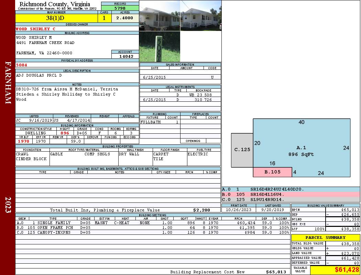Click the land value $23,070
This screenshot has height=275, width=361.
(350, 253)
